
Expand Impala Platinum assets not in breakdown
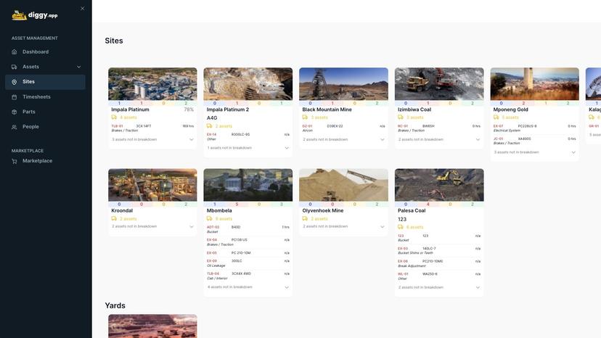coord(192,139)
